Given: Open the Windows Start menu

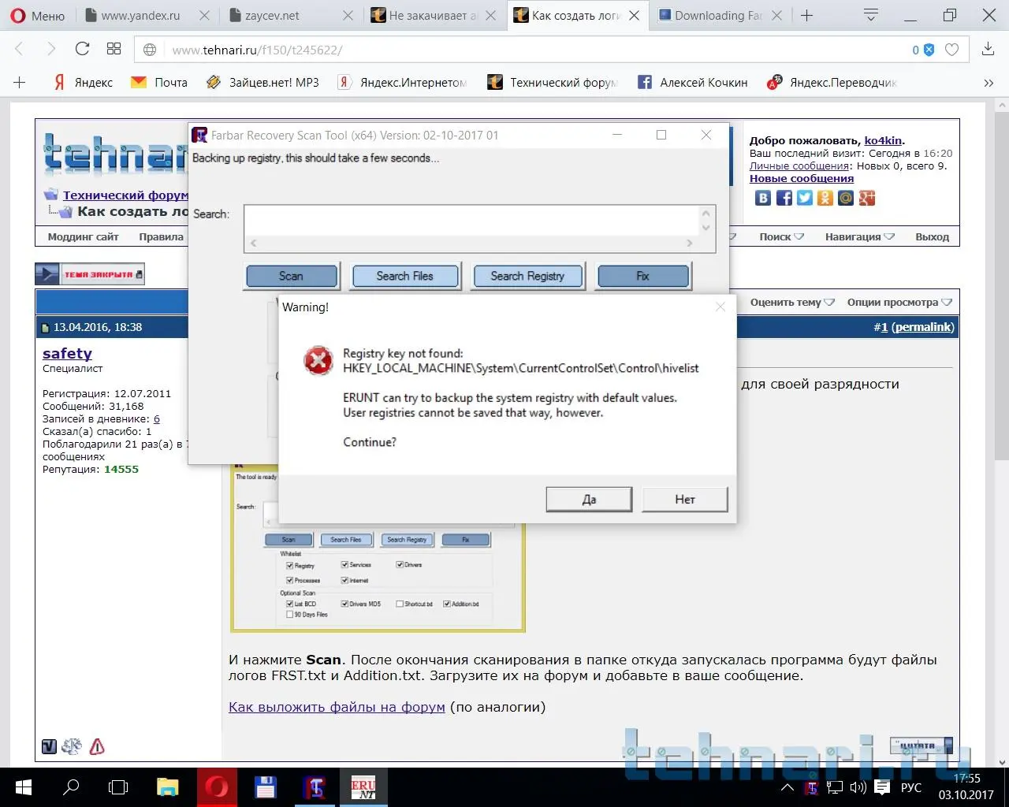Looking at the screenshot, I should (x=24, y=787).
